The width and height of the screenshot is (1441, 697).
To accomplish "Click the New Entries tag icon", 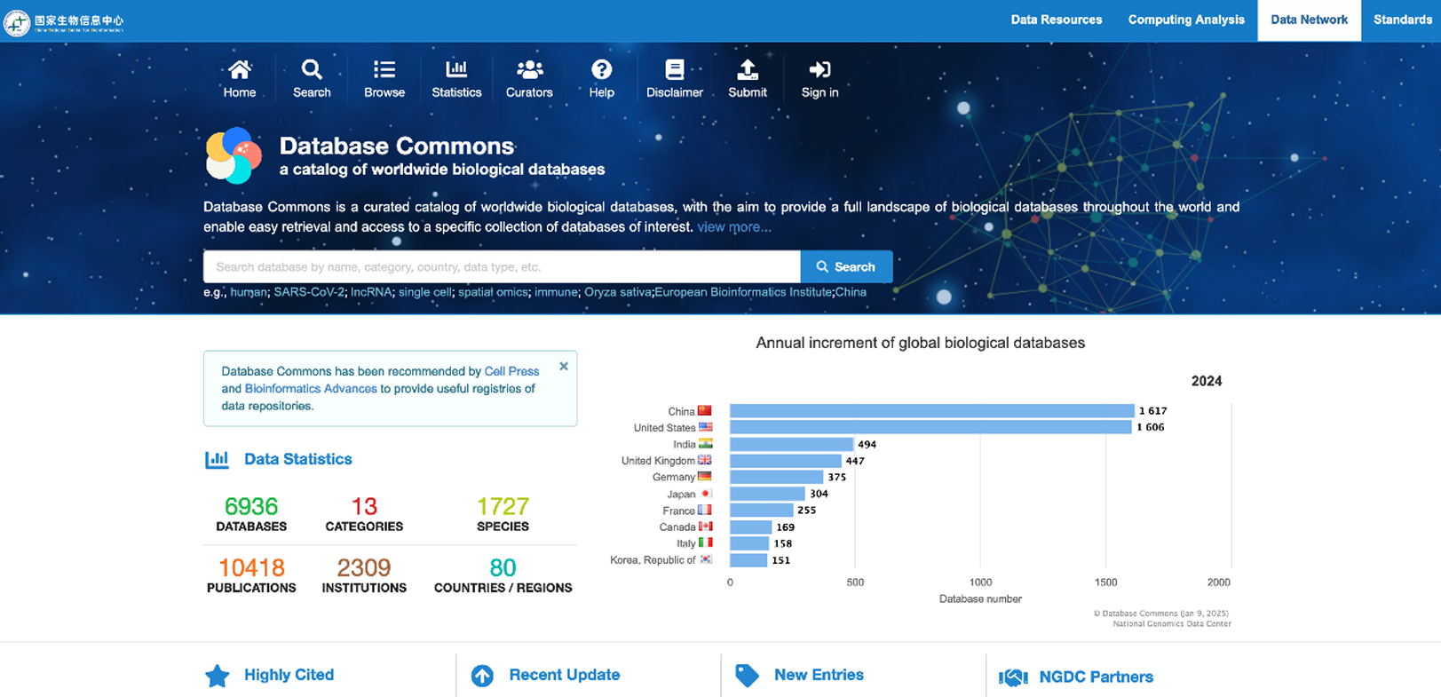I will pyautogui.click(x=748, y=676).
